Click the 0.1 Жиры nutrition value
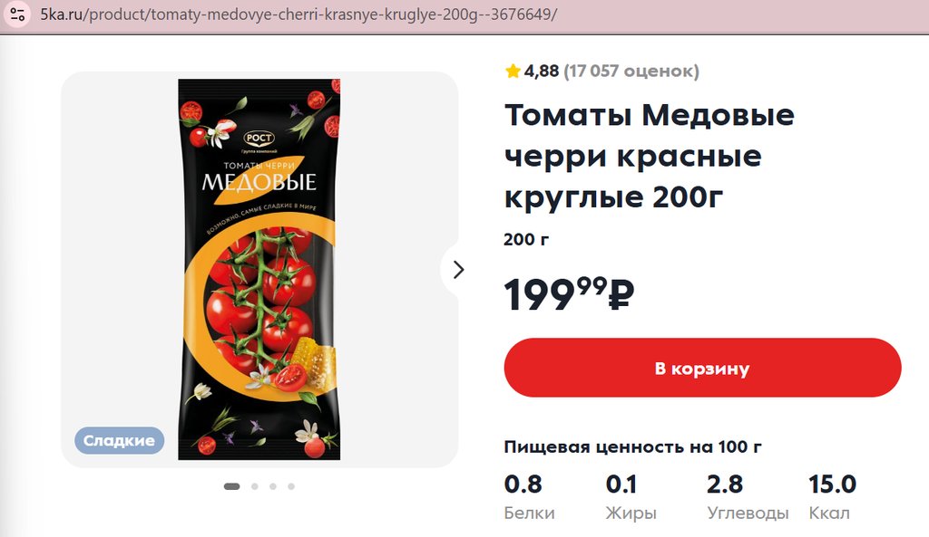The image size is (929, 537). pos(621,484)
